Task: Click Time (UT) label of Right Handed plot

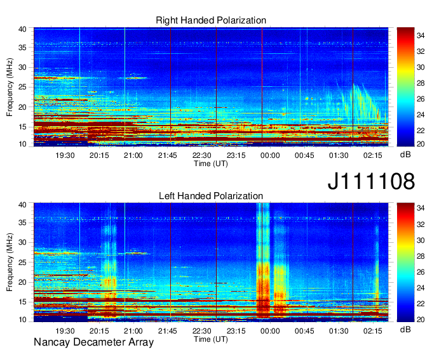Action: point(211,164)
